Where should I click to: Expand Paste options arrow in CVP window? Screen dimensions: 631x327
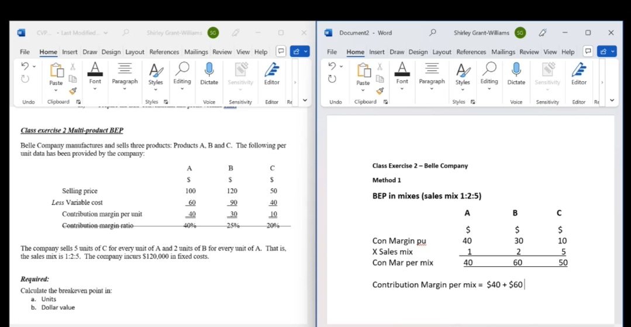point(56,91)
